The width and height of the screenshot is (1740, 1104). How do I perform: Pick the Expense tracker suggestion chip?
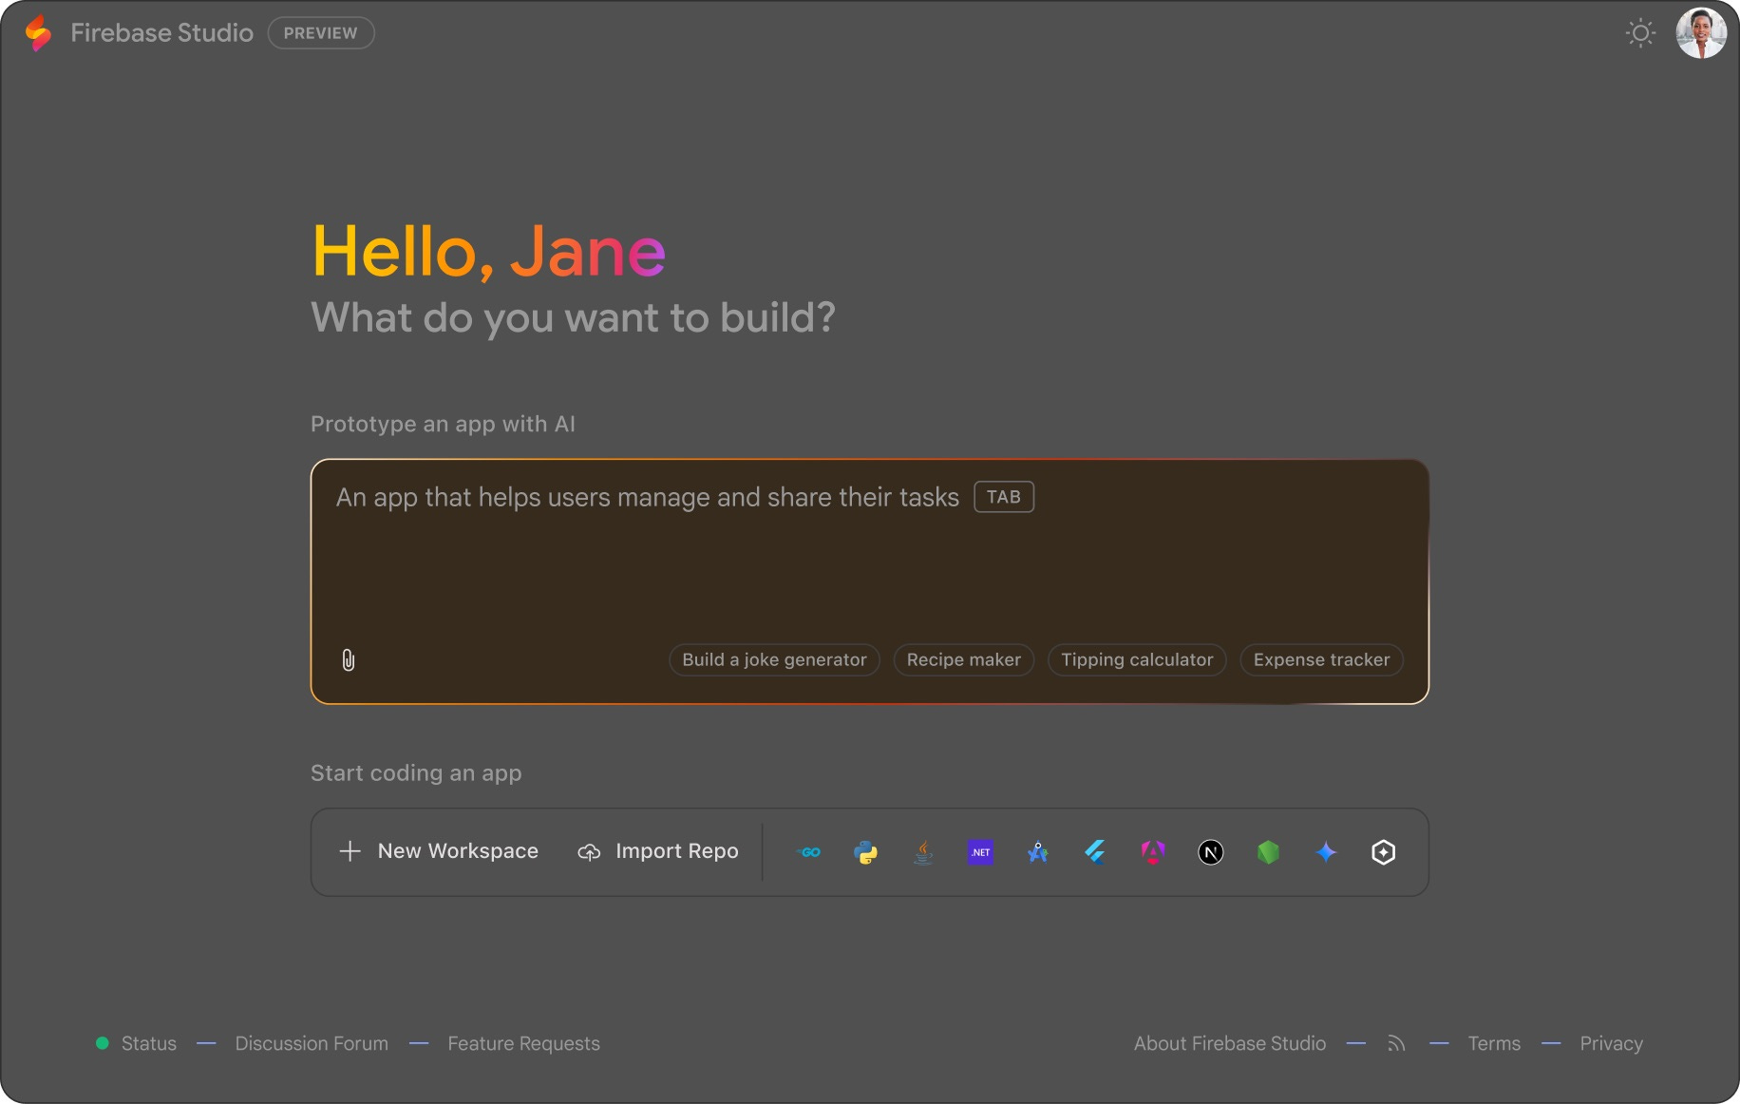(1321, 659)
